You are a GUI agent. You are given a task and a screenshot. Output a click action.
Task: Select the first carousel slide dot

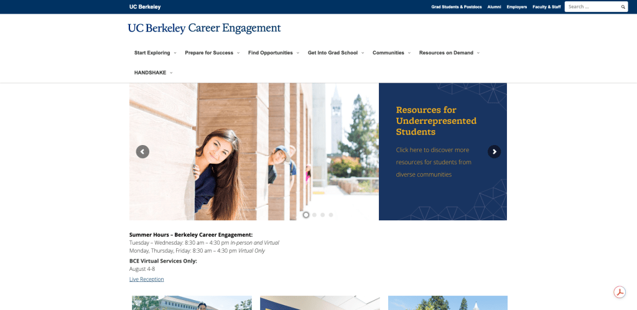coord(306,215)
